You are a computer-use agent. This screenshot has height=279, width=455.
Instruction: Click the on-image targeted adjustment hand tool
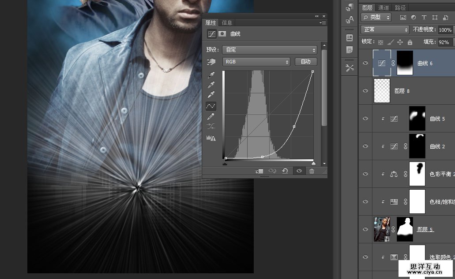211,62
